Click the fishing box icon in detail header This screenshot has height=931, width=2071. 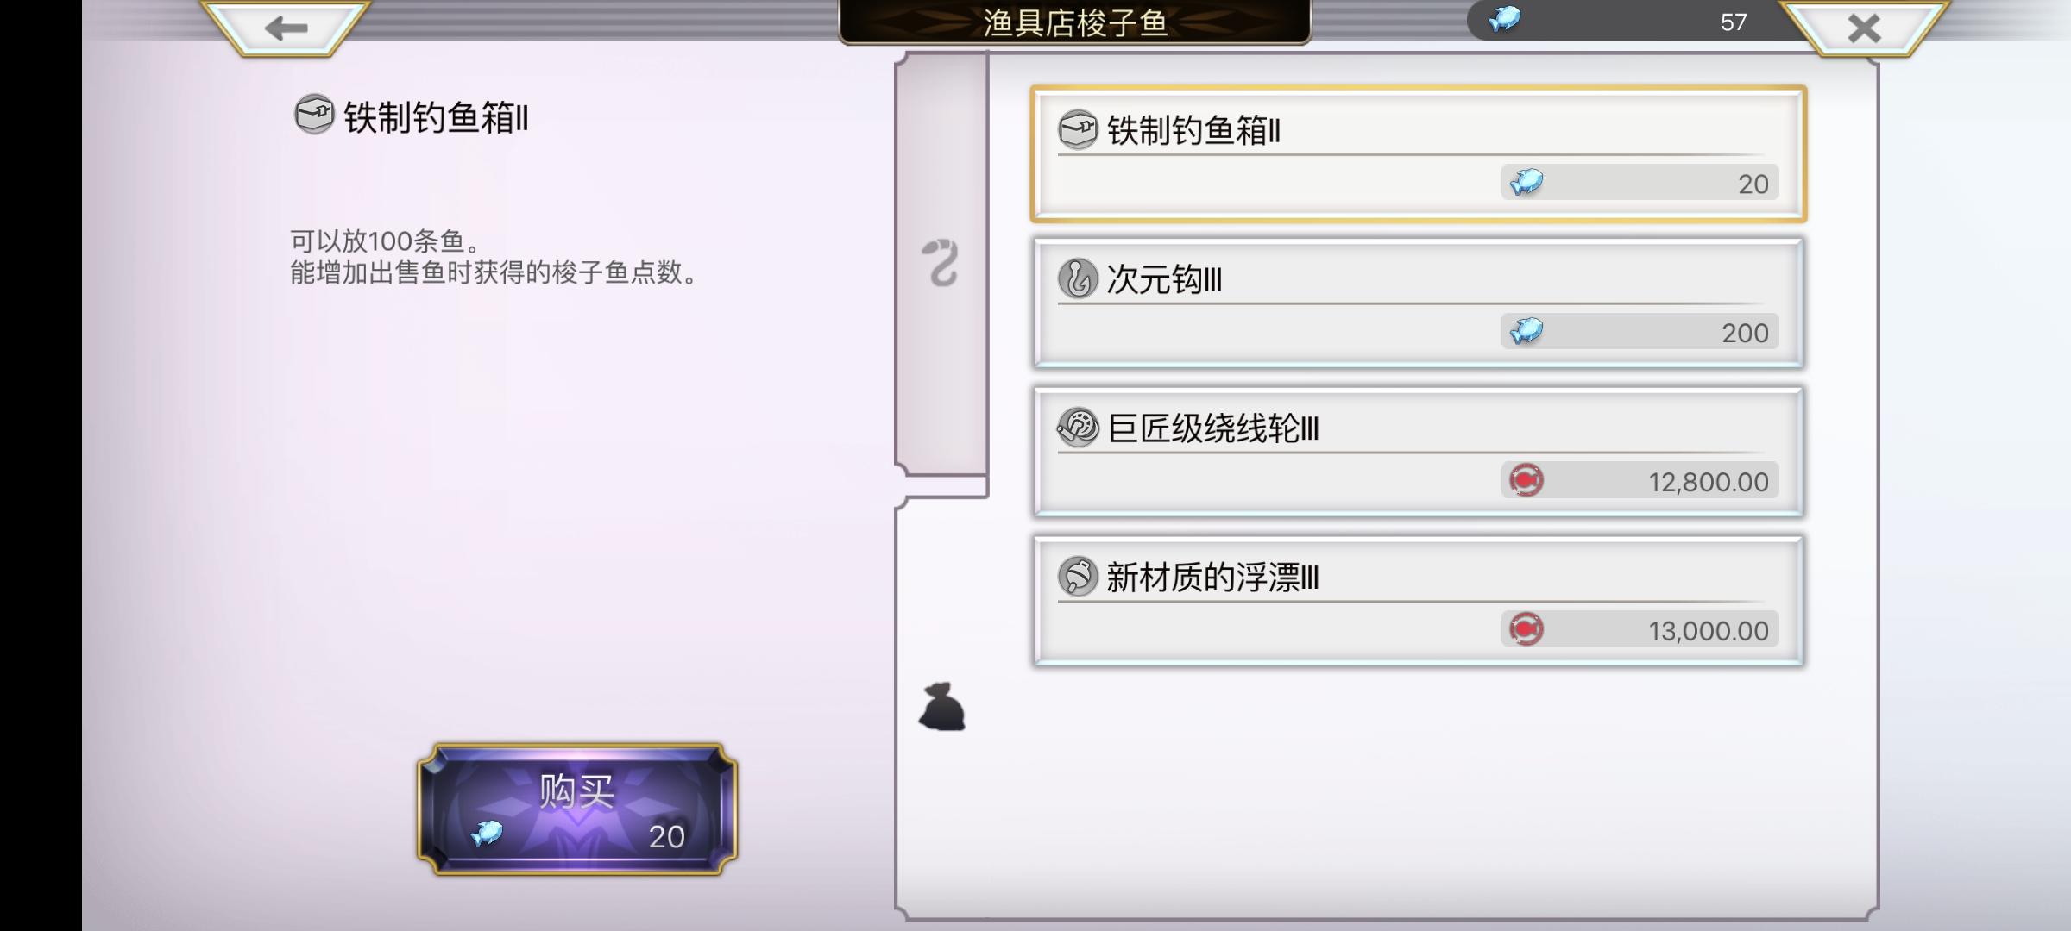click(313, 115)
